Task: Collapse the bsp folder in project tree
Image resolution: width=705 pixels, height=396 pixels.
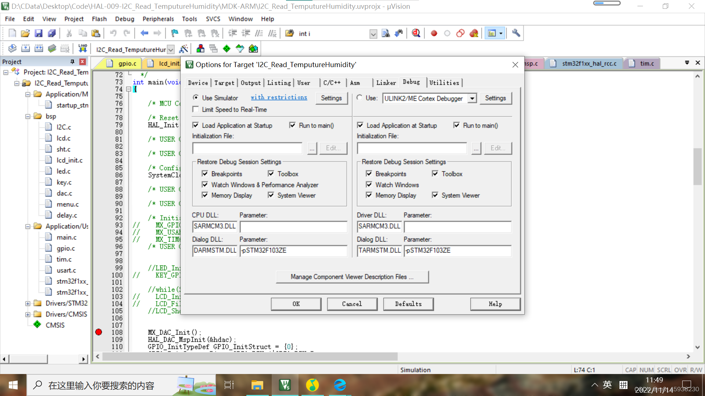Action: (28, 116)
